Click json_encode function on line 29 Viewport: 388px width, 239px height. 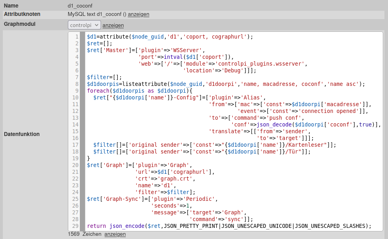click(127, 226)
